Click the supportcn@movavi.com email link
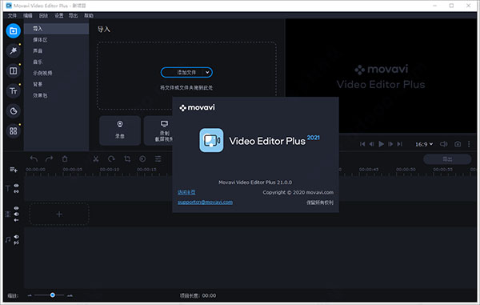The height and width of the screenshot is (305, 480). [205, 202]
